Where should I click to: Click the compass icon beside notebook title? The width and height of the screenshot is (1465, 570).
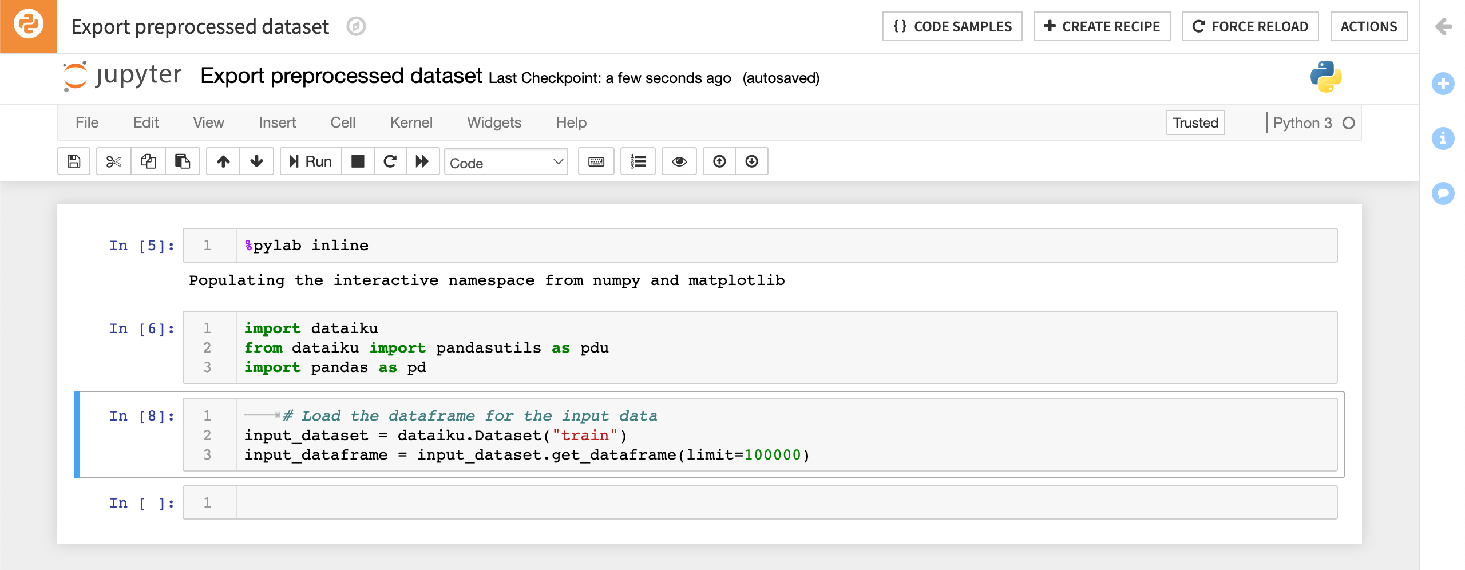[356, 26]
